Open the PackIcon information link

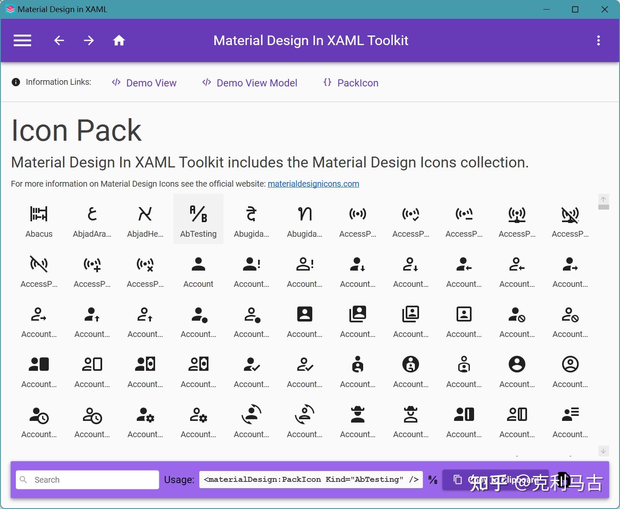click(x=351, y=83)
